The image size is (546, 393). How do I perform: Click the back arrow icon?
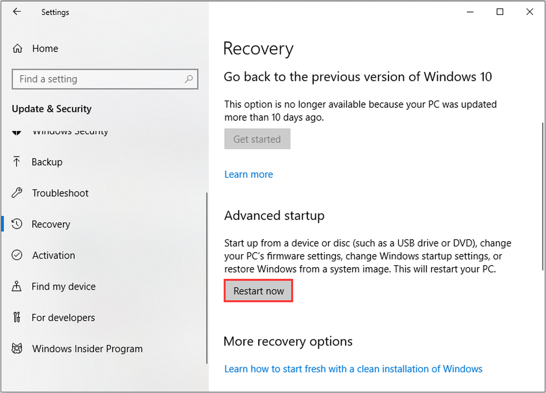pos(17,12)
